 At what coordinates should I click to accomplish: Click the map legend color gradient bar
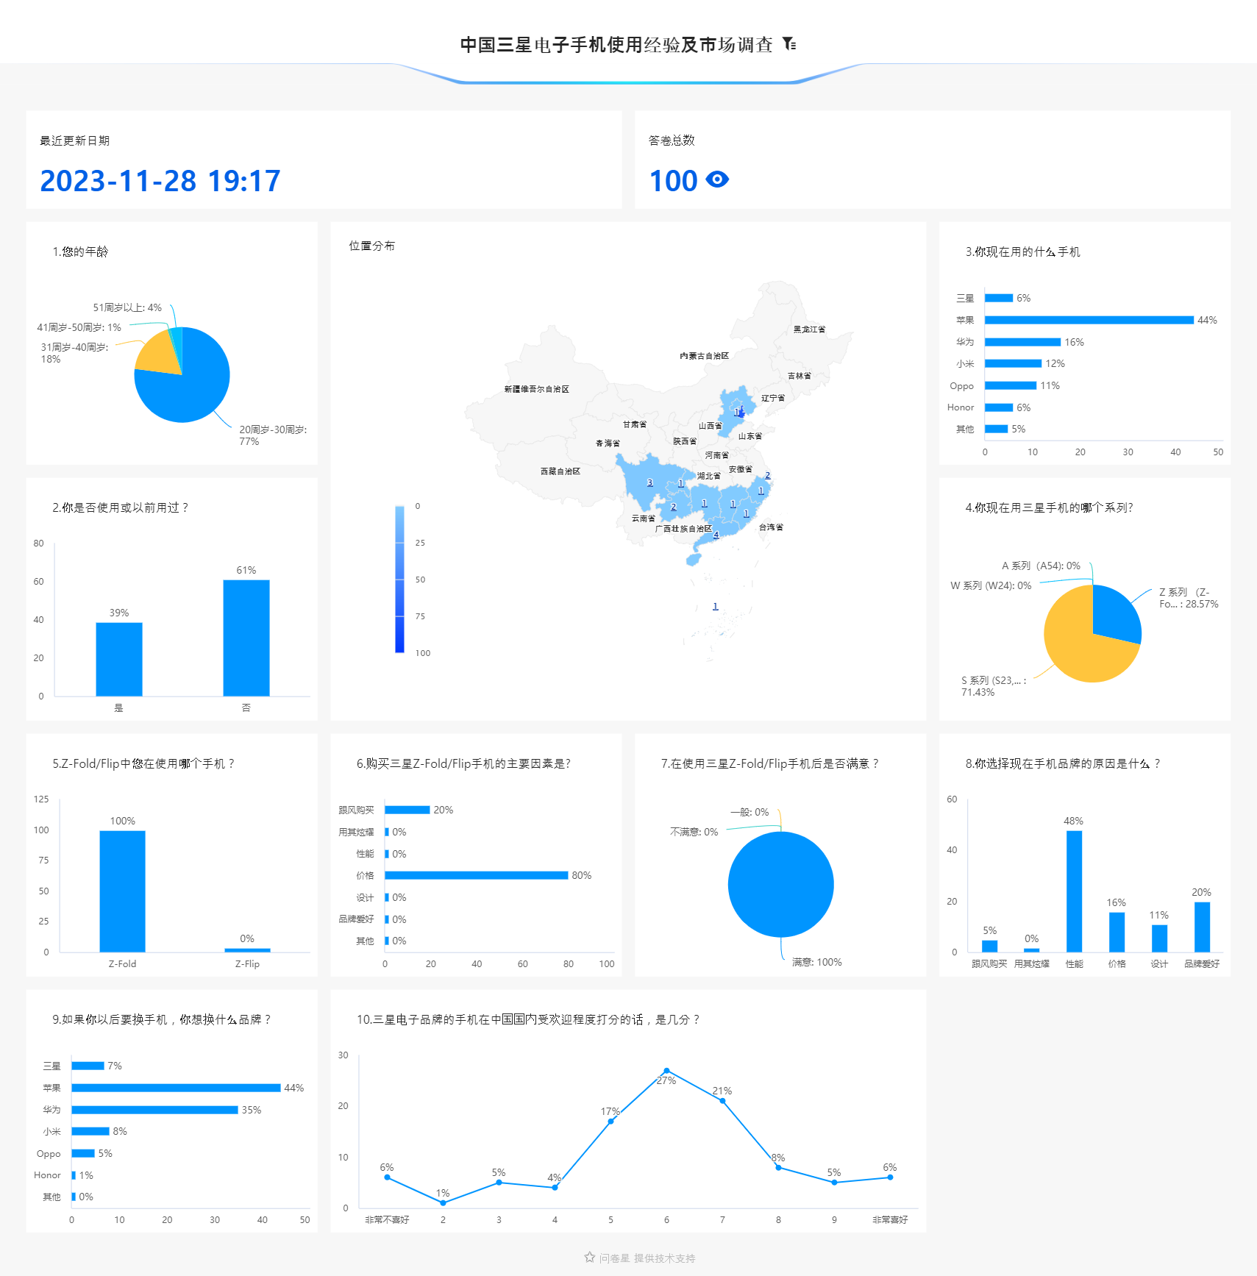tap(399, 579)
